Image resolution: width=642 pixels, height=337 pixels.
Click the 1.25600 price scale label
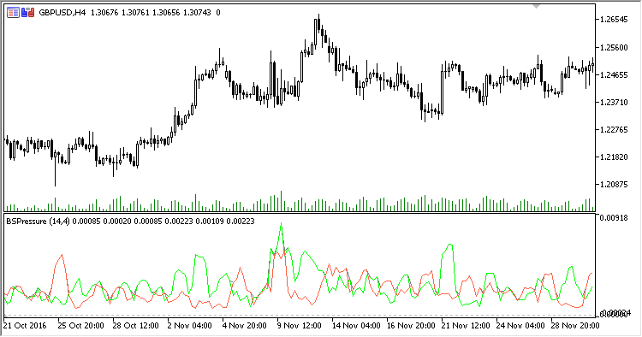pos(614,47)
